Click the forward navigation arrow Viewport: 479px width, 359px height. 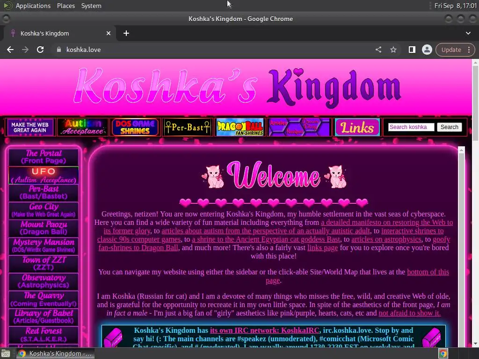coord(25,50)
